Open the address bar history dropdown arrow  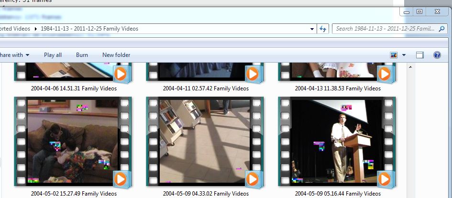312,29
